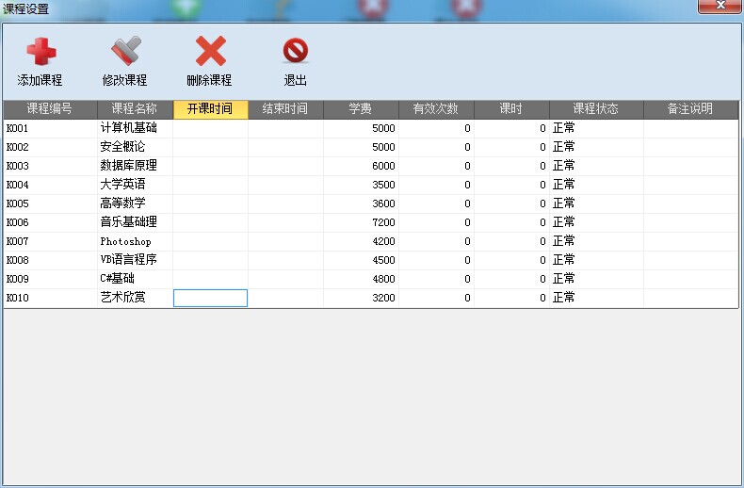Viewport: 744px width, 488px height.
Task: Click course name 大学英语
Action: click(x=122, y=185)
